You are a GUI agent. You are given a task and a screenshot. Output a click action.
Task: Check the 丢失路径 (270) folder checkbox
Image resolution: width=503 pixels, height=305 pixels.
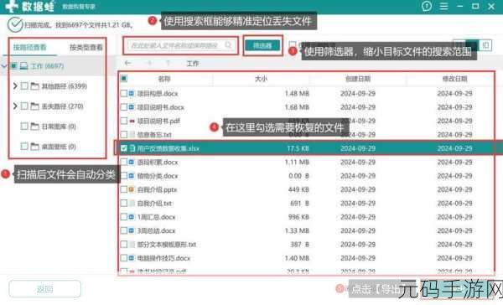click(x=24, y=106)
